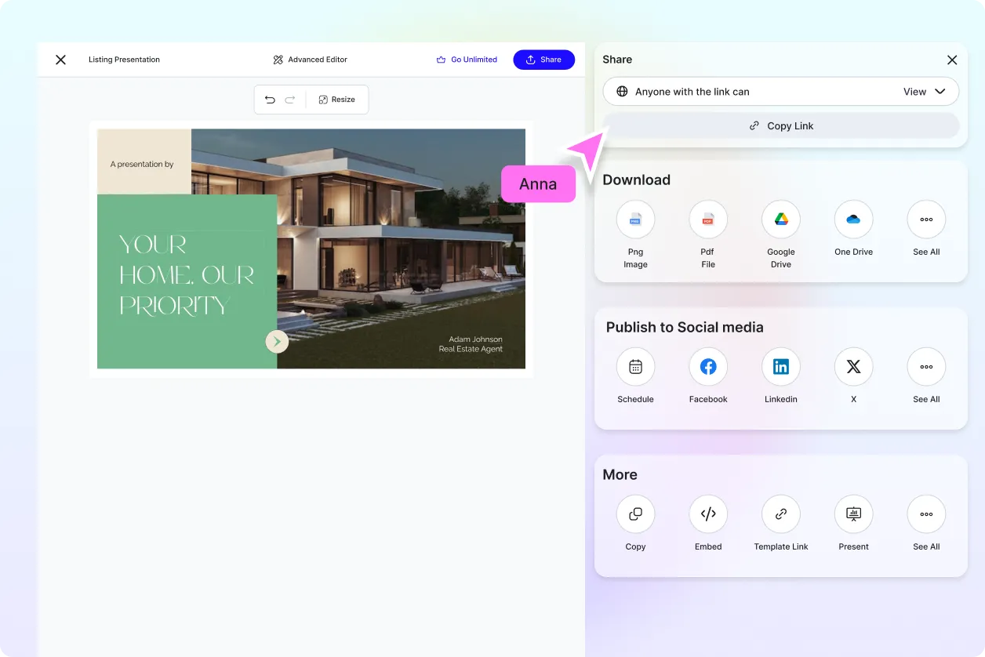Click the Resize button
985x657 pixels.
coord(337,100)
